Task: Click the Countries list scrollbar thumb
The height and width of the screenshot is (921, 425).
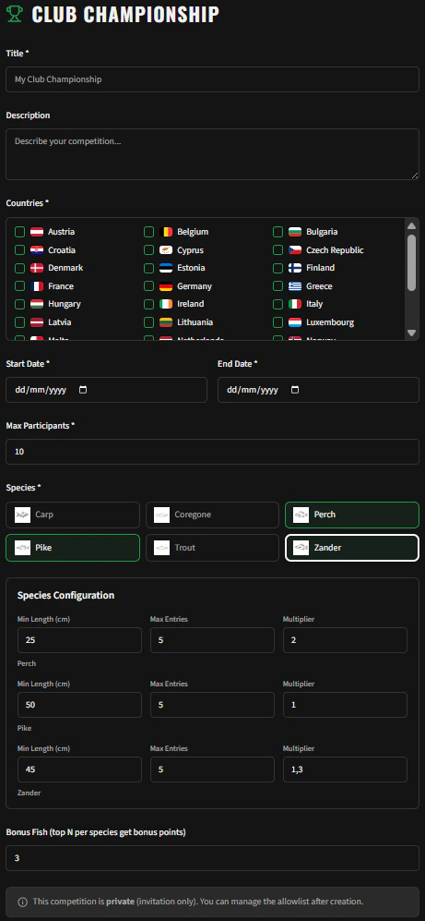Action: pos(411,262)
